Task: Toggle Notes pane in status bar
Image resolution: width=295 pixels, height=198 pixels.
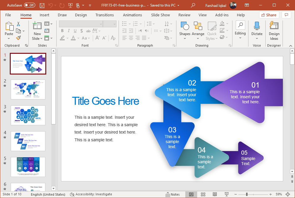Action: click(x=173, y=194)
